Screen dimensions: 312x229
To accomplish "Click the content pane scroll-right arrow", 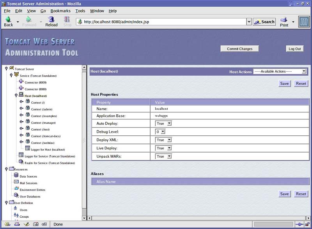I will 308,218.
